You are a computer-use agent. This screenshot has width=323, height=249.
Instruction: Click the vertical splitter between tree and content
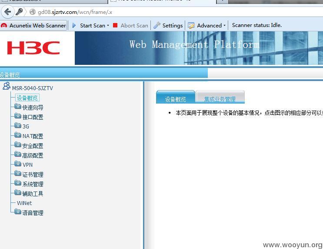click(x=144, y=165)
